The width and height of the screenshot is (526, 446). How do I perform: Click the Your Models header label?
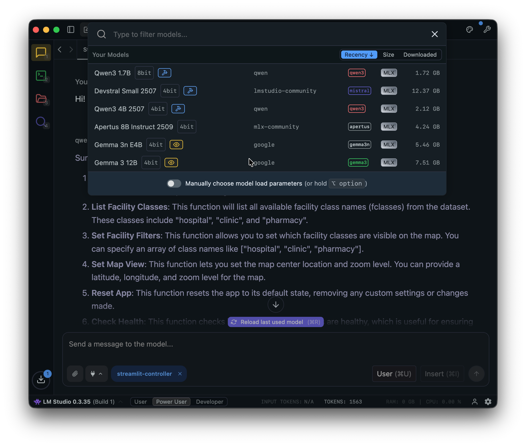coord(110,55)
